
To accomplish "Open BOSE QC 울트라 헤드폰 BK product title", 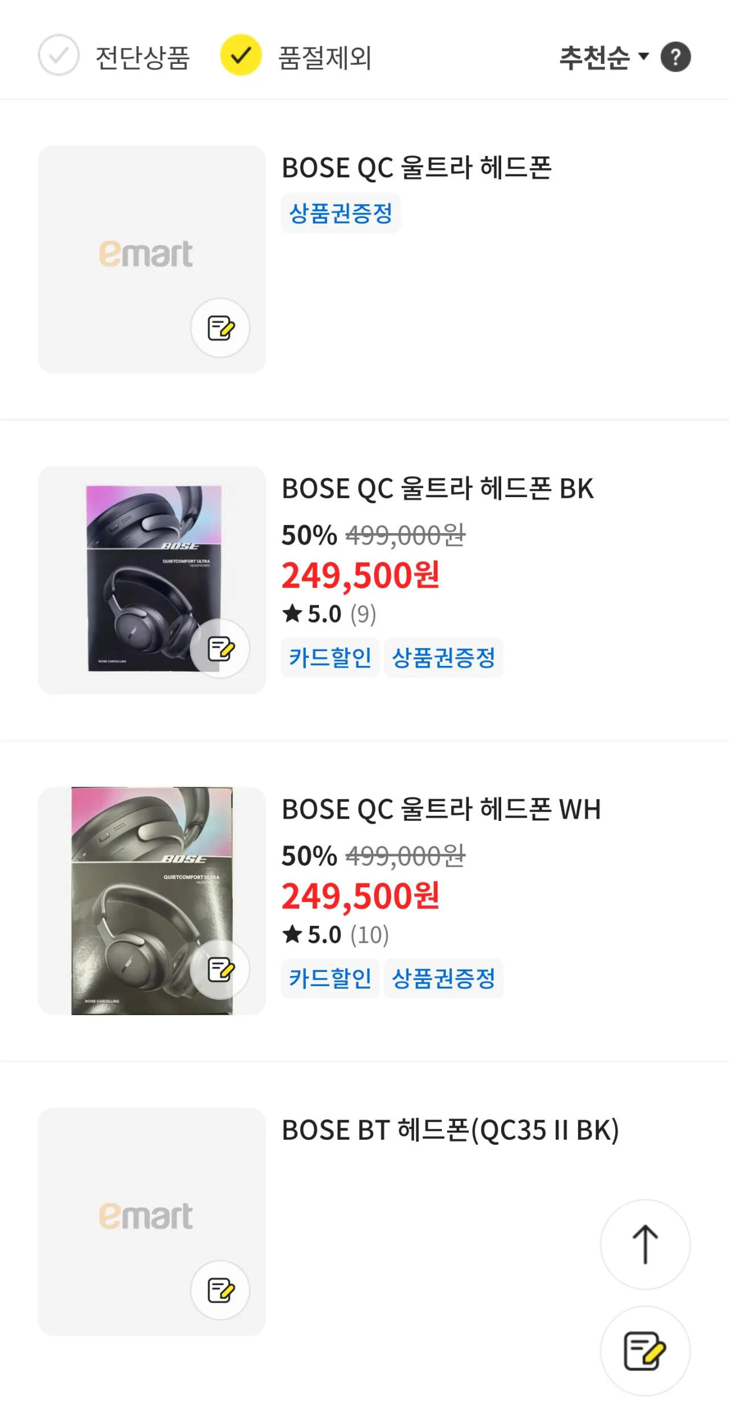I will click(x=437, y=489).
